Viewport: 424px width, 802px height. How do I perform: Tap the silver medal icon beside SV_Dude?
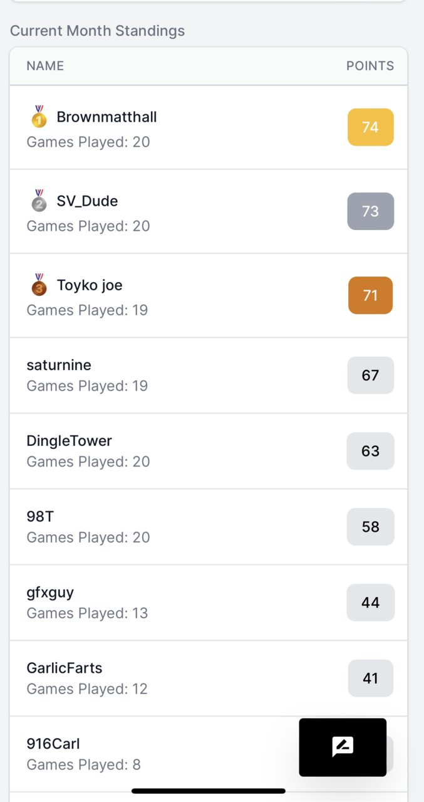pos(39,201)
